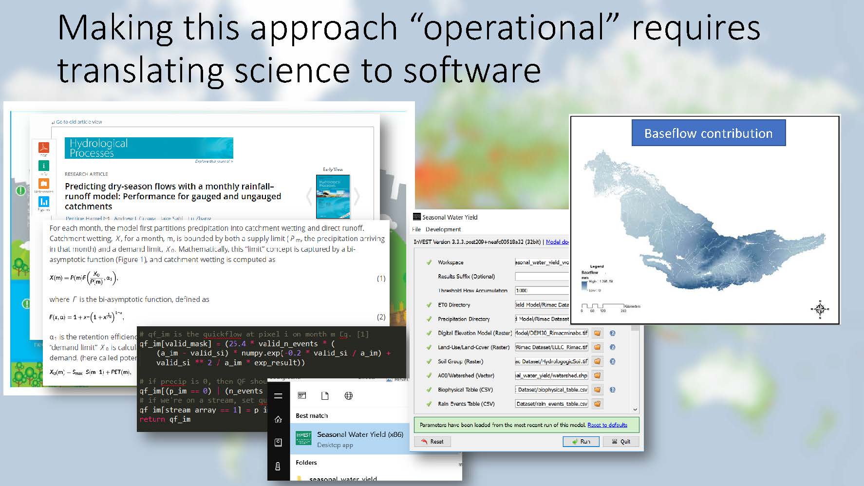
Task: Browse folder for Biophysical Table CSV
Action: (597, 390)
